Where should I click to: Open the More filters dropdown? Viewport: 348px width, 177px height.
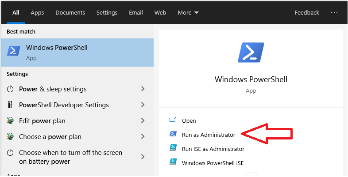pos(188,13)
